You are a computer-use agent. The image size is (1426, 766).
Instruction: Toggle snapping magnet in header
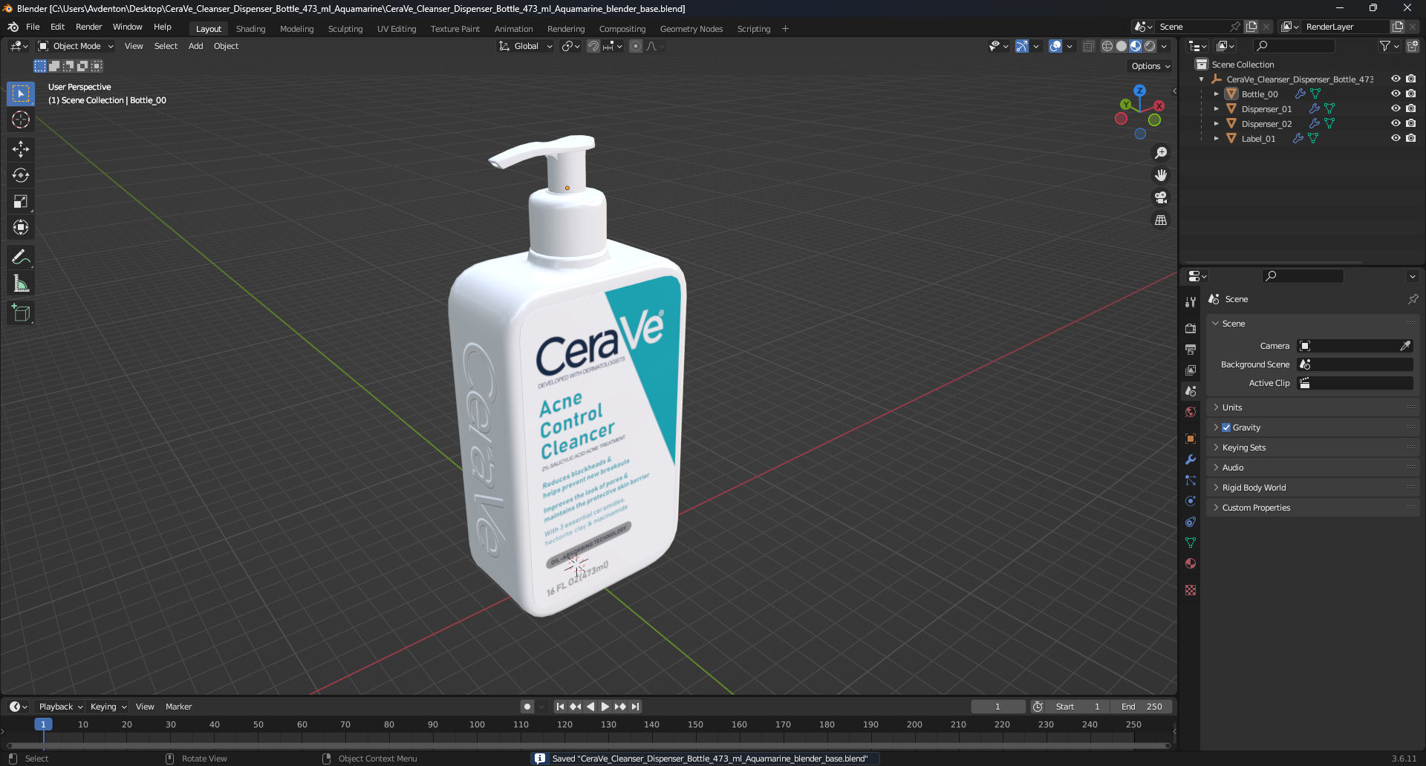coord(593,46)
